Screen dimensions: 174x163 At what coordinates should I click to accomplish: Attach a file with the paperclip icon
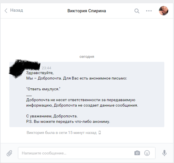pyautogui.click(x=9, y=153)
